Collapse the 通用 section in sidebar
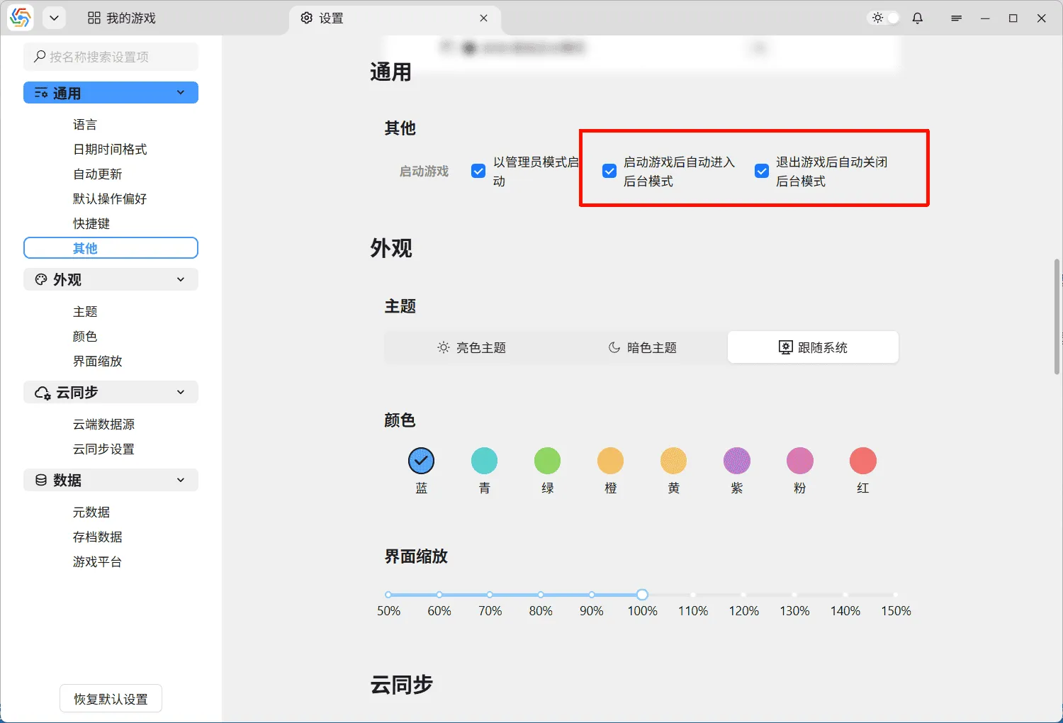This screenshot has height=723, width=1063. [180, 92]
